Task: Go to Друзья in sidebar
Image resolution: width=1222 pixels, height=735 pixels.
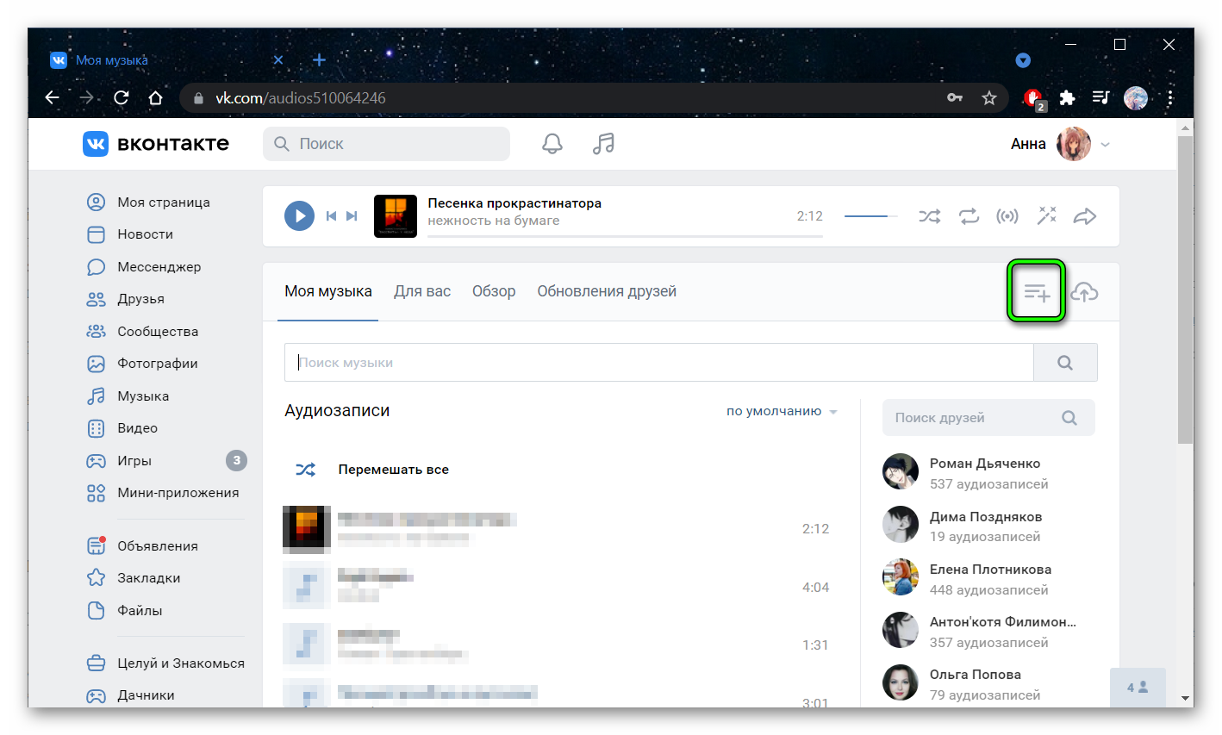Action: (x=126, y=299)
